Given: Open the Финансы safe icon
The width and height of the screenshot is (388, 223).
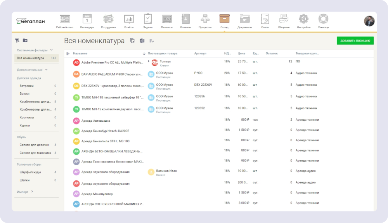Looking at the screenshot, I should tap(167, 19).
